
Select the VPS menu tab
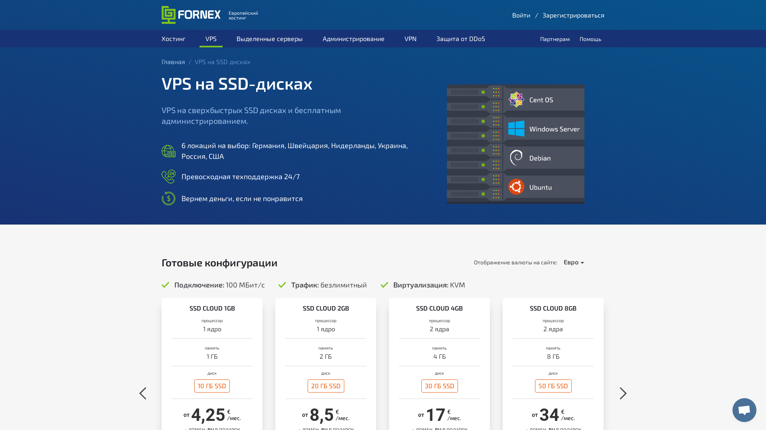point(211,39)
